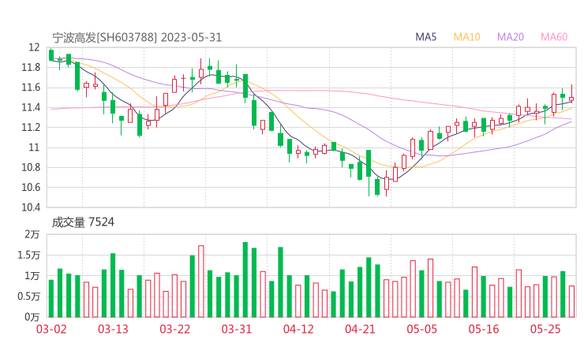Click the 10.8 price axis label

tap(31, 167)
